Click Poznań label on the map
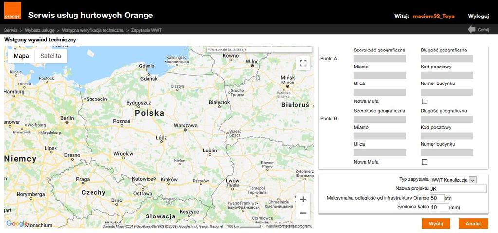The height and width of the screenshot is (233, 498). click(122, 121)
